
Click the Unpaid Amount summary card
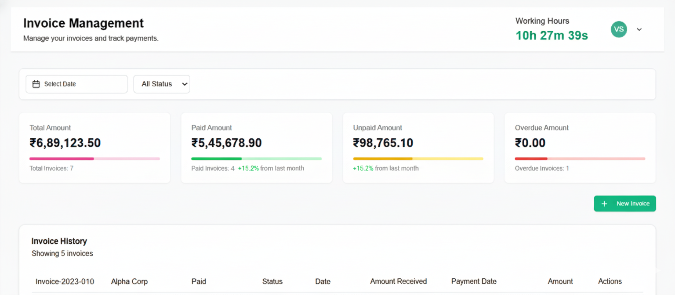418,147
